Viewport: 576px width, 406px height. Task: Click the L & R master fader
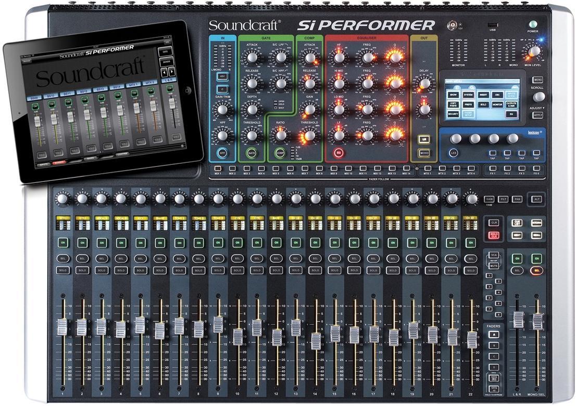coord(517,319)
